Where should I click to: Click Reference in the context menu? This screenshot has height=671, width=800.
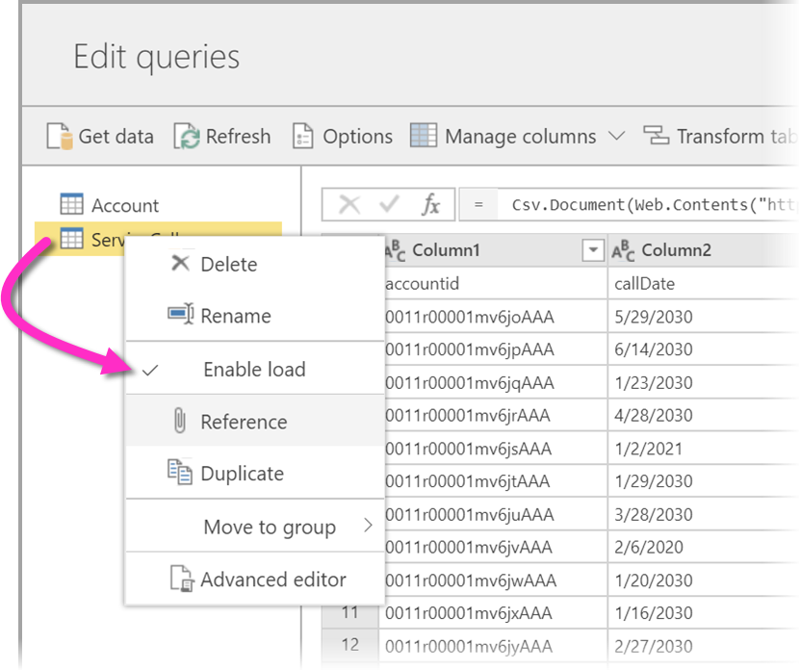244,422
